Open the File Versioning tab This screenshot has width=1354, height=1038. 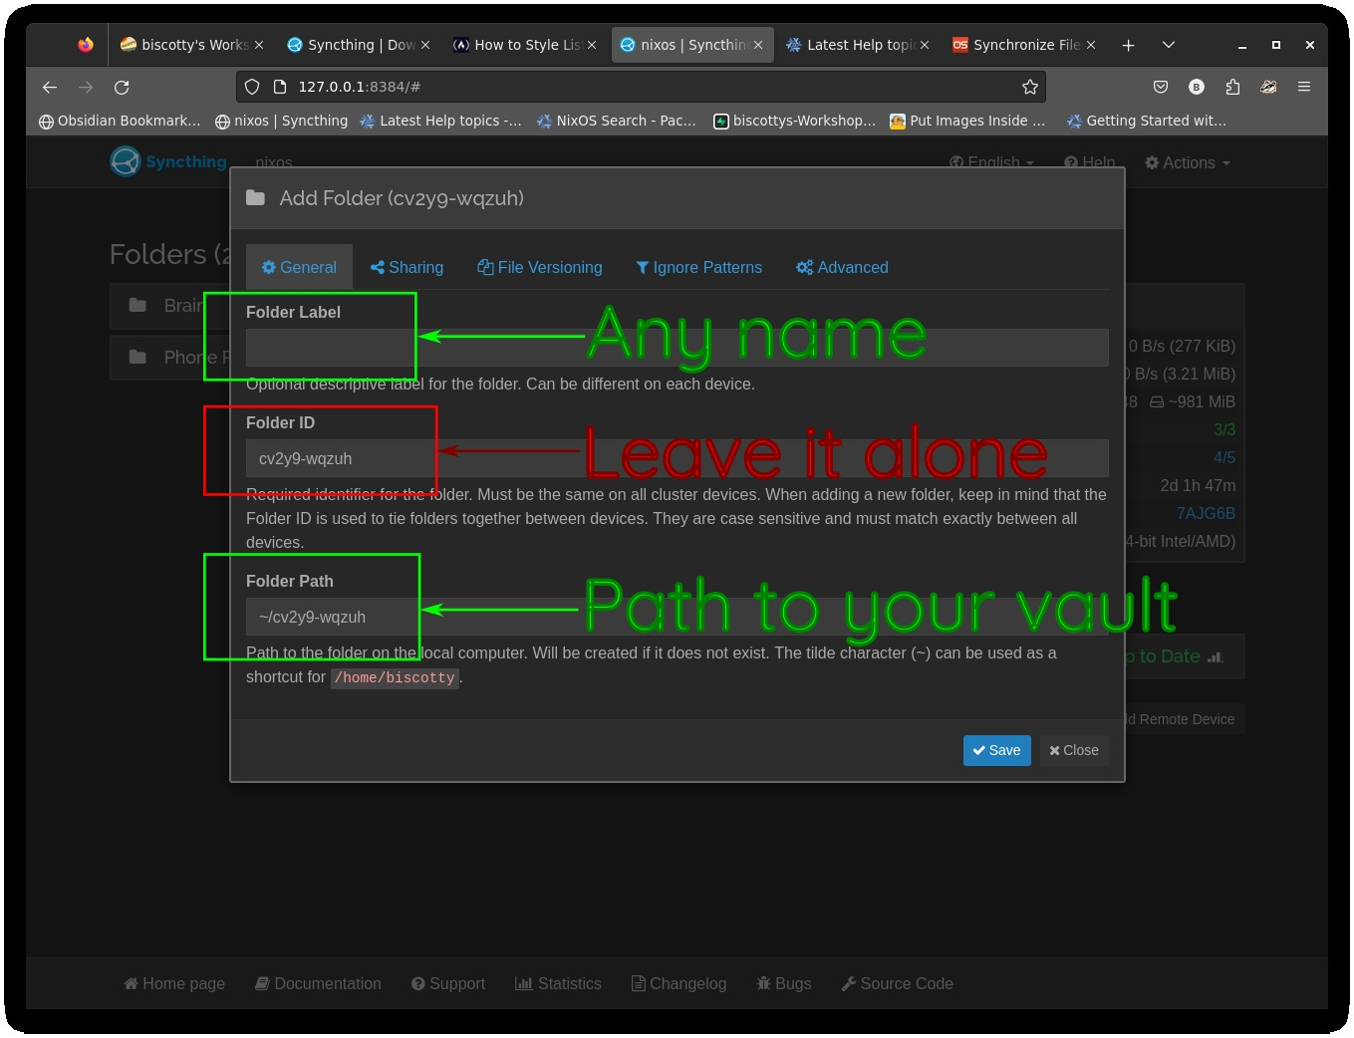540,267
